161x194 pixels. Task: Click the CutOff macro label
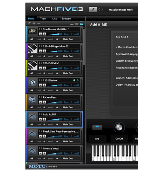(119, 139)
